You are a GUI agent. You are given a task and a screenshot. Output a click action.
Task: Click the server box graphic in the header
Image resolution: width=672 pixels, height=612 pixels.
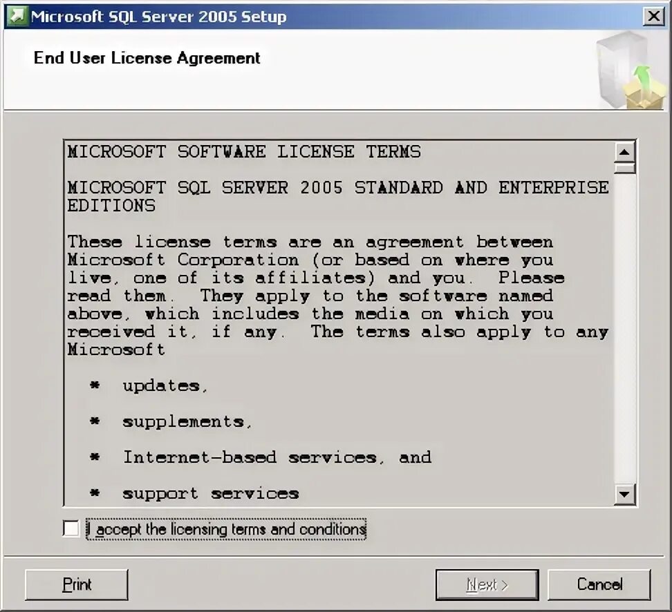pyautogui.click(x=630, y=70)
